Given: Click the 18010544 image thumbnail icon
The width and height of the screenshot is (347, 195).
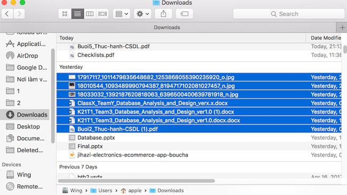Looking at the screenshot, I should click(72, 86).
